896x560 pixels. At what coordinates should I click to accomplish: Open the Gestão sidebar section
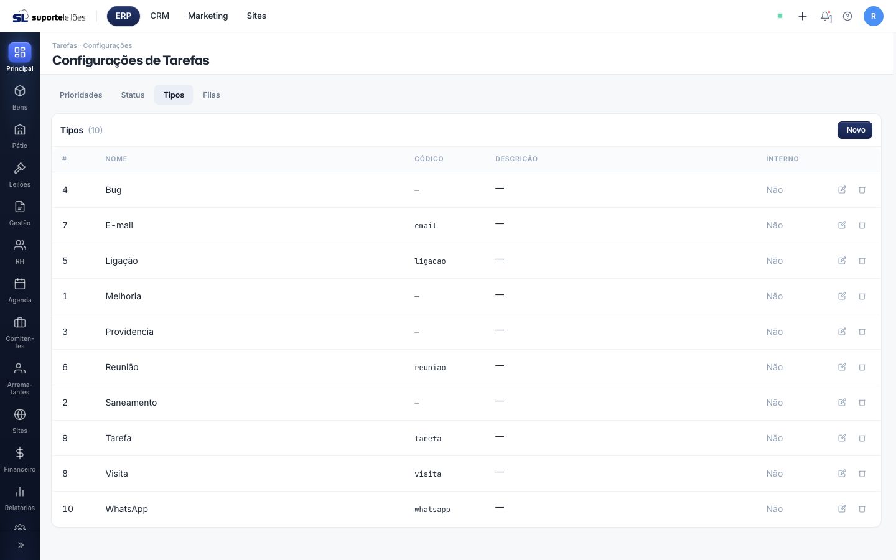tap(20, 213)
